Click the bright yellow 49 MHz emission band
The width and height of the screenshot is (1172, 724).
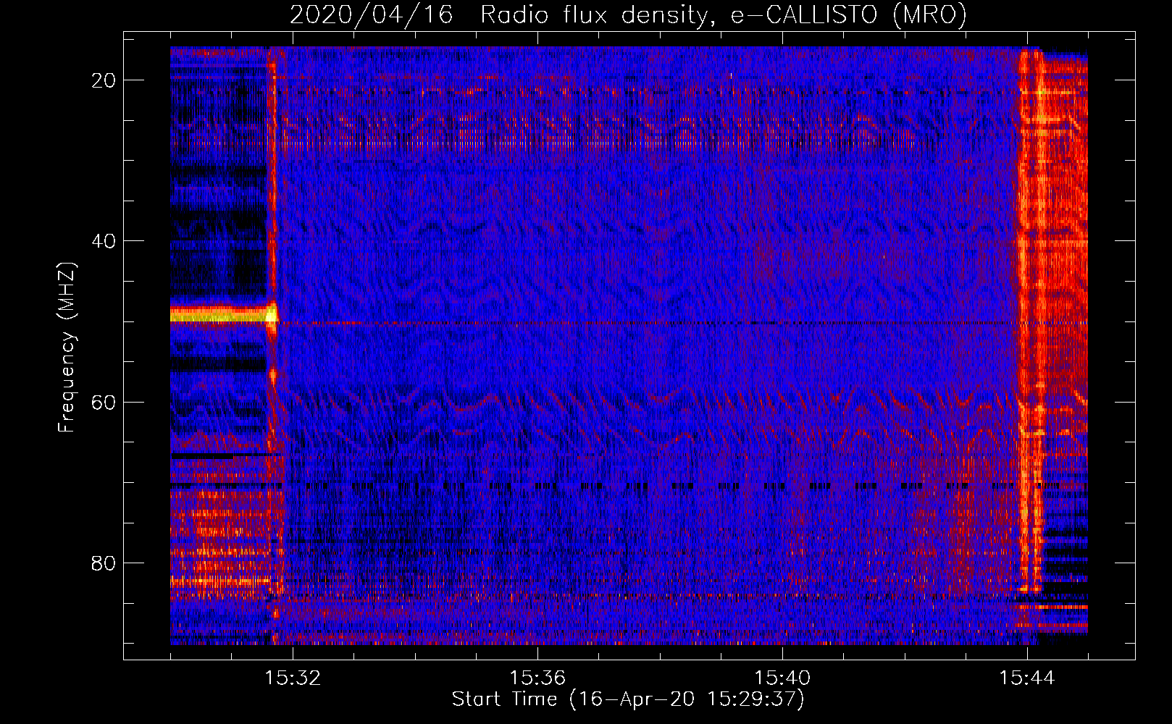pyautogui.click(x=223, y=315)
